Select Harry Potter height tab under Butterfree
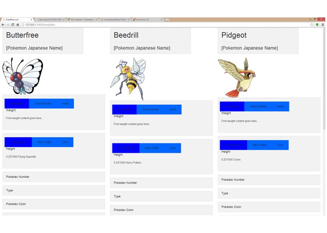 44,142
